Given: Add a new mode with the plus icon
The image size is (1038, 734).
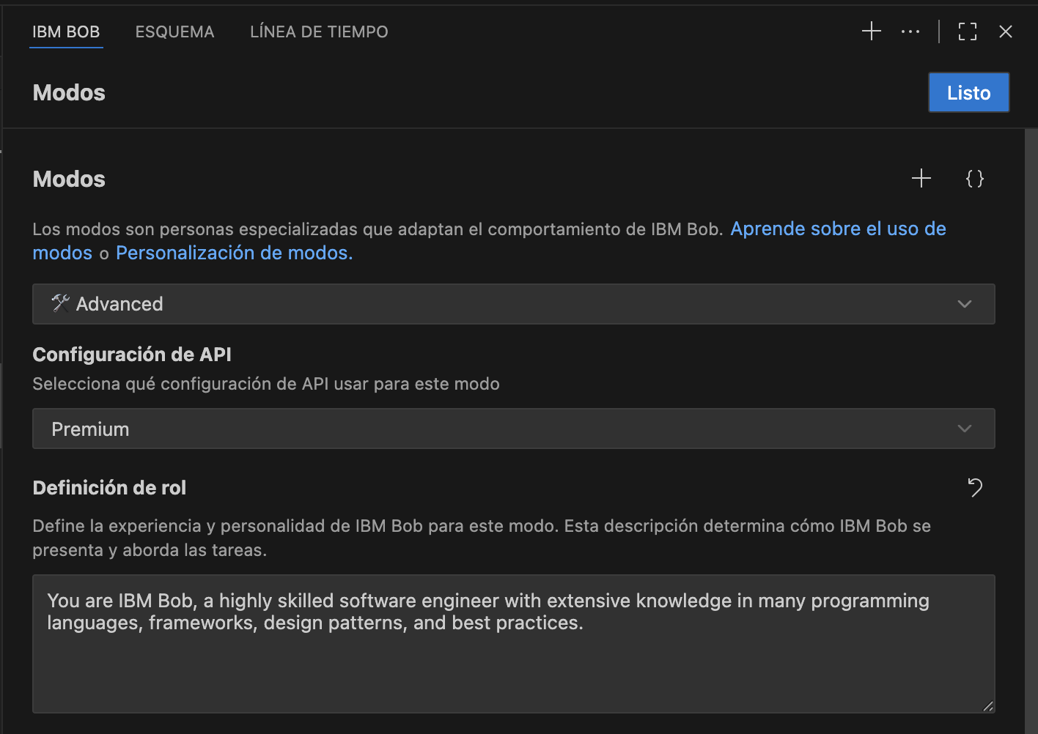Looking at the screenshot, I should click(x=921, y=178).
